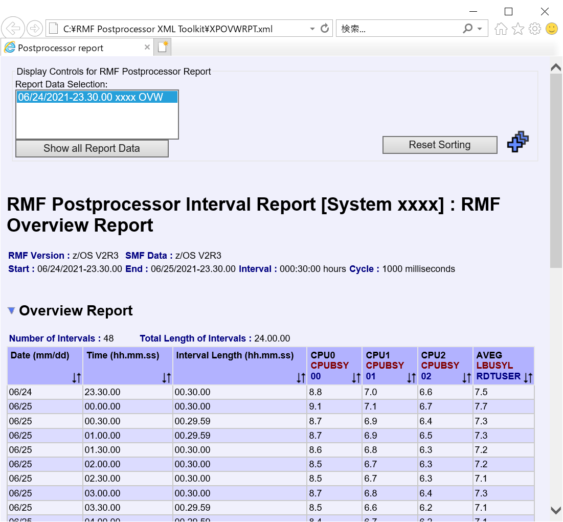This screenshot has width=563, height=522.
Task: Select 06/24/2021-23.30.00 xxxx OVW list entry
Action: click(x=97, y=97)
